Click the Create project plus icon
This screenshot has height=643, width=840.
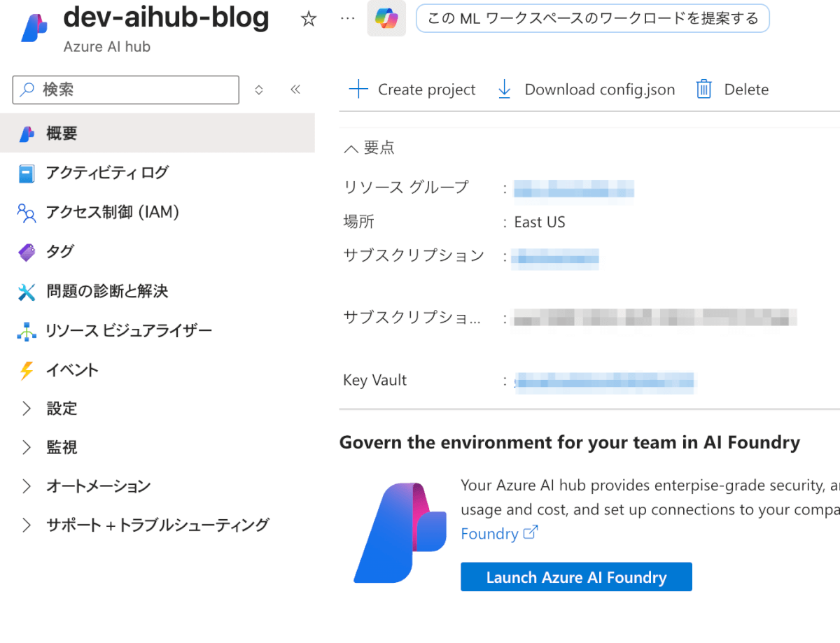[x=358, y=90]
